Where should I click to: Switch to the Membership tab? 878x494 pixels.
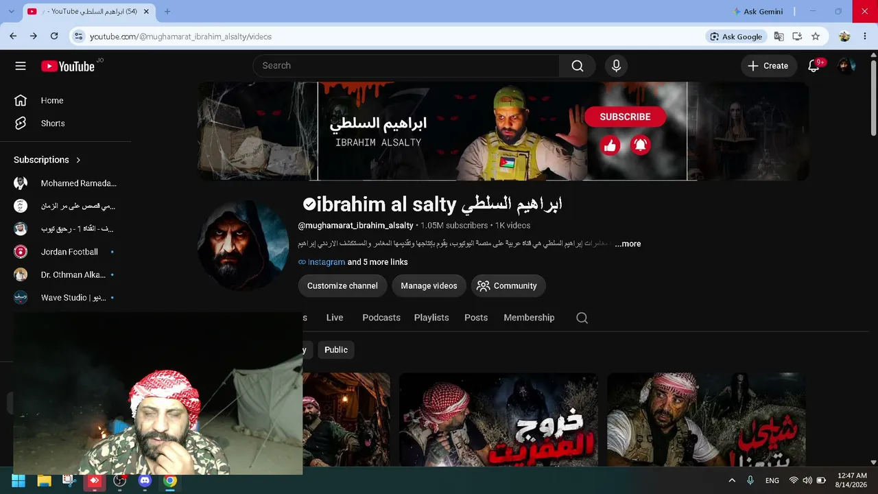(529, 318)
